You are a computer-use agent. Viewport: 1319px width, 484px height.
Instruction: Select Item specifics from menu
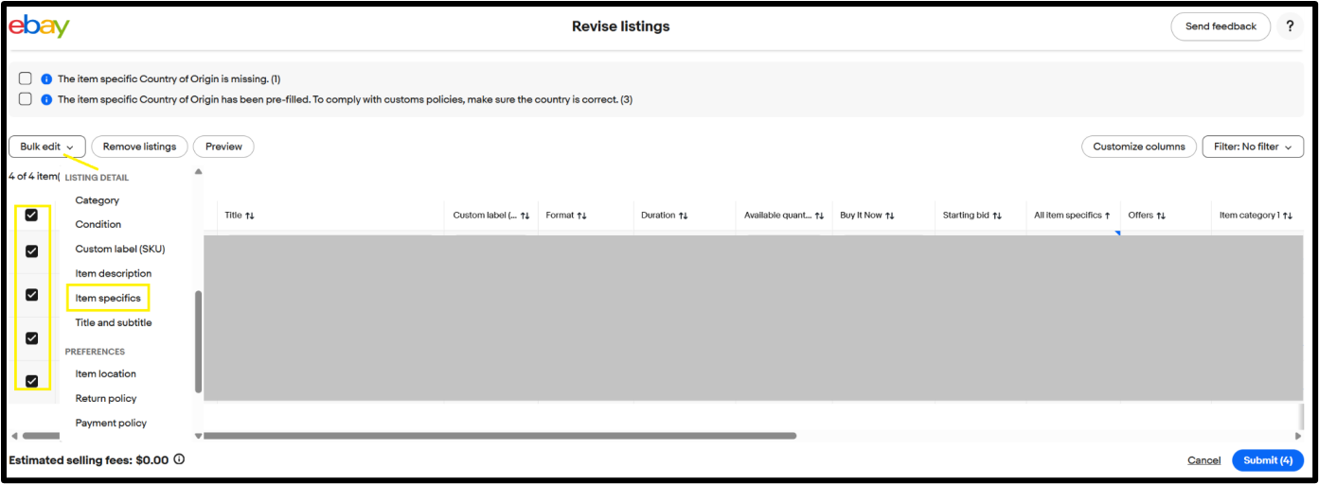tap(108, 299)
